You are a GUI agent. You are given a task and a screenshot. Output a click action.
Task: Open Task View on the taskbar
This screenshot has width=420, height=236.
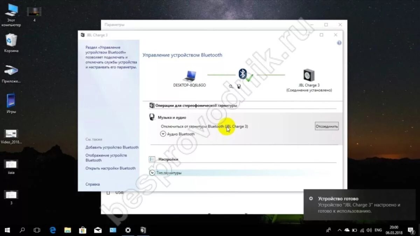pos(37,230)
